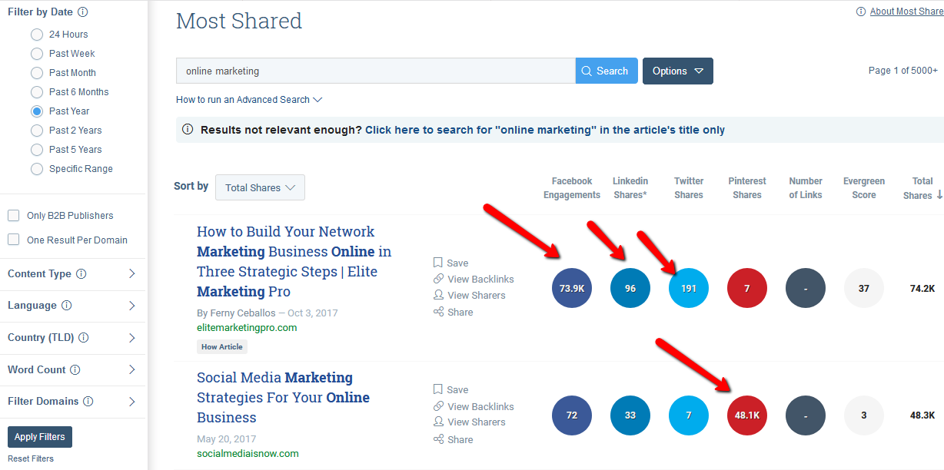Click the info icon next to Word Count
Viewport: 944px width, 470px height.
coord(75,370)
